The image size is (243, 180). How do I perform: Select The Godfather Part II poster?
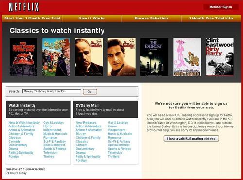click(121, 57)
